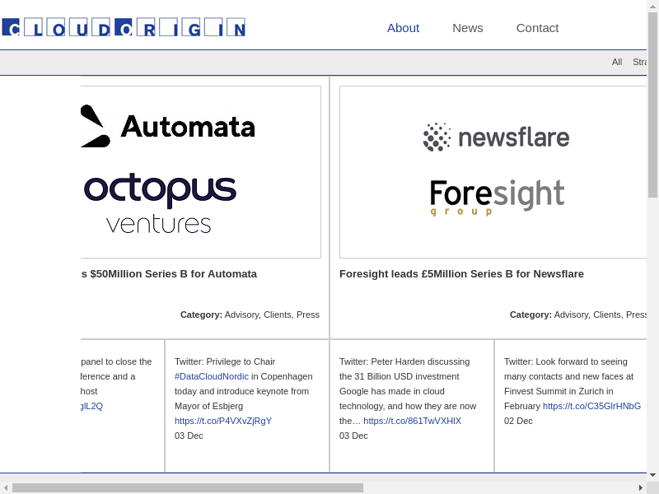Go to the Contact page

point(537,28)
